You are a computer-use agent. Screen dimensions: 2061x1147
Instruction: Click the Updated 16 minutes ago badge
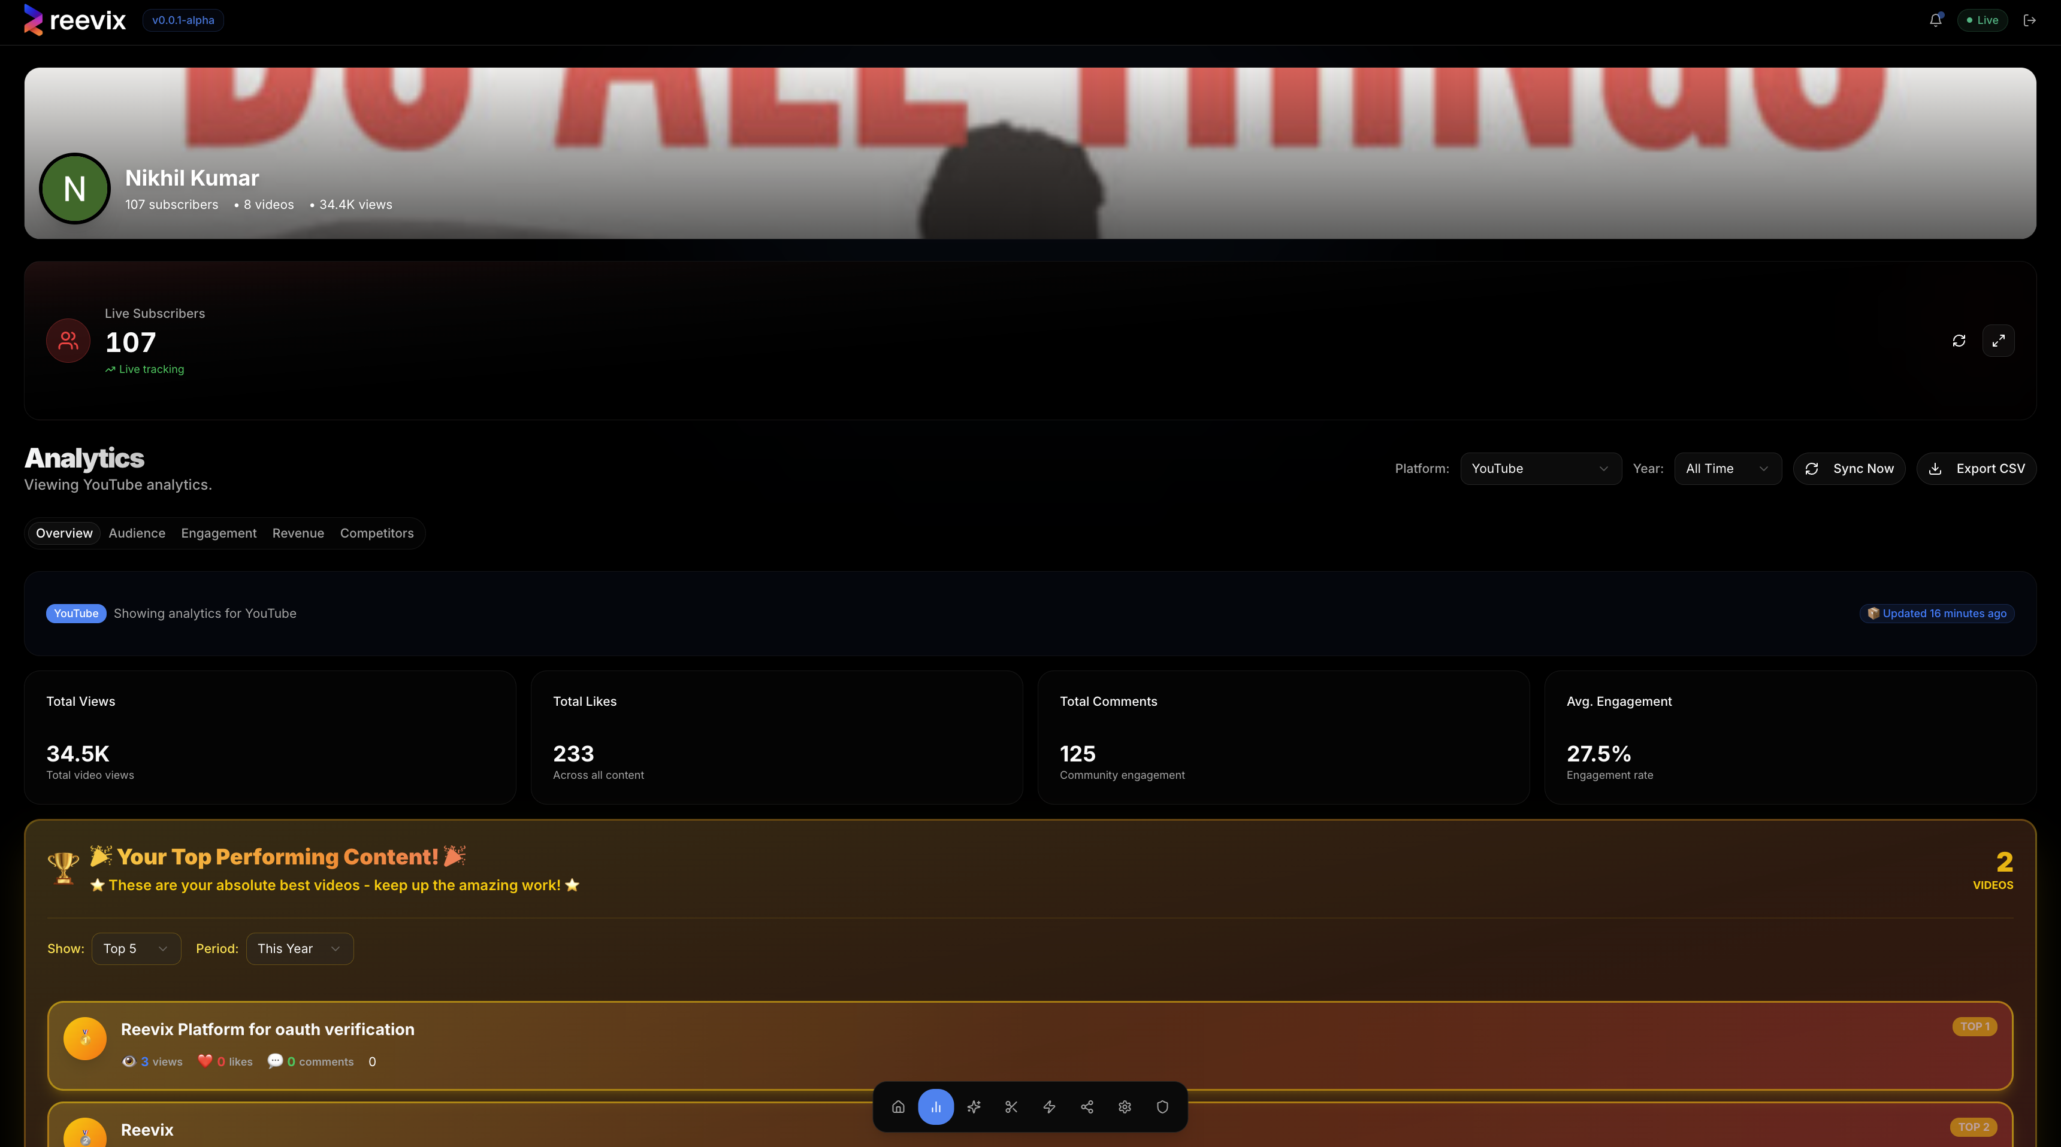[x=1935, y=613]
